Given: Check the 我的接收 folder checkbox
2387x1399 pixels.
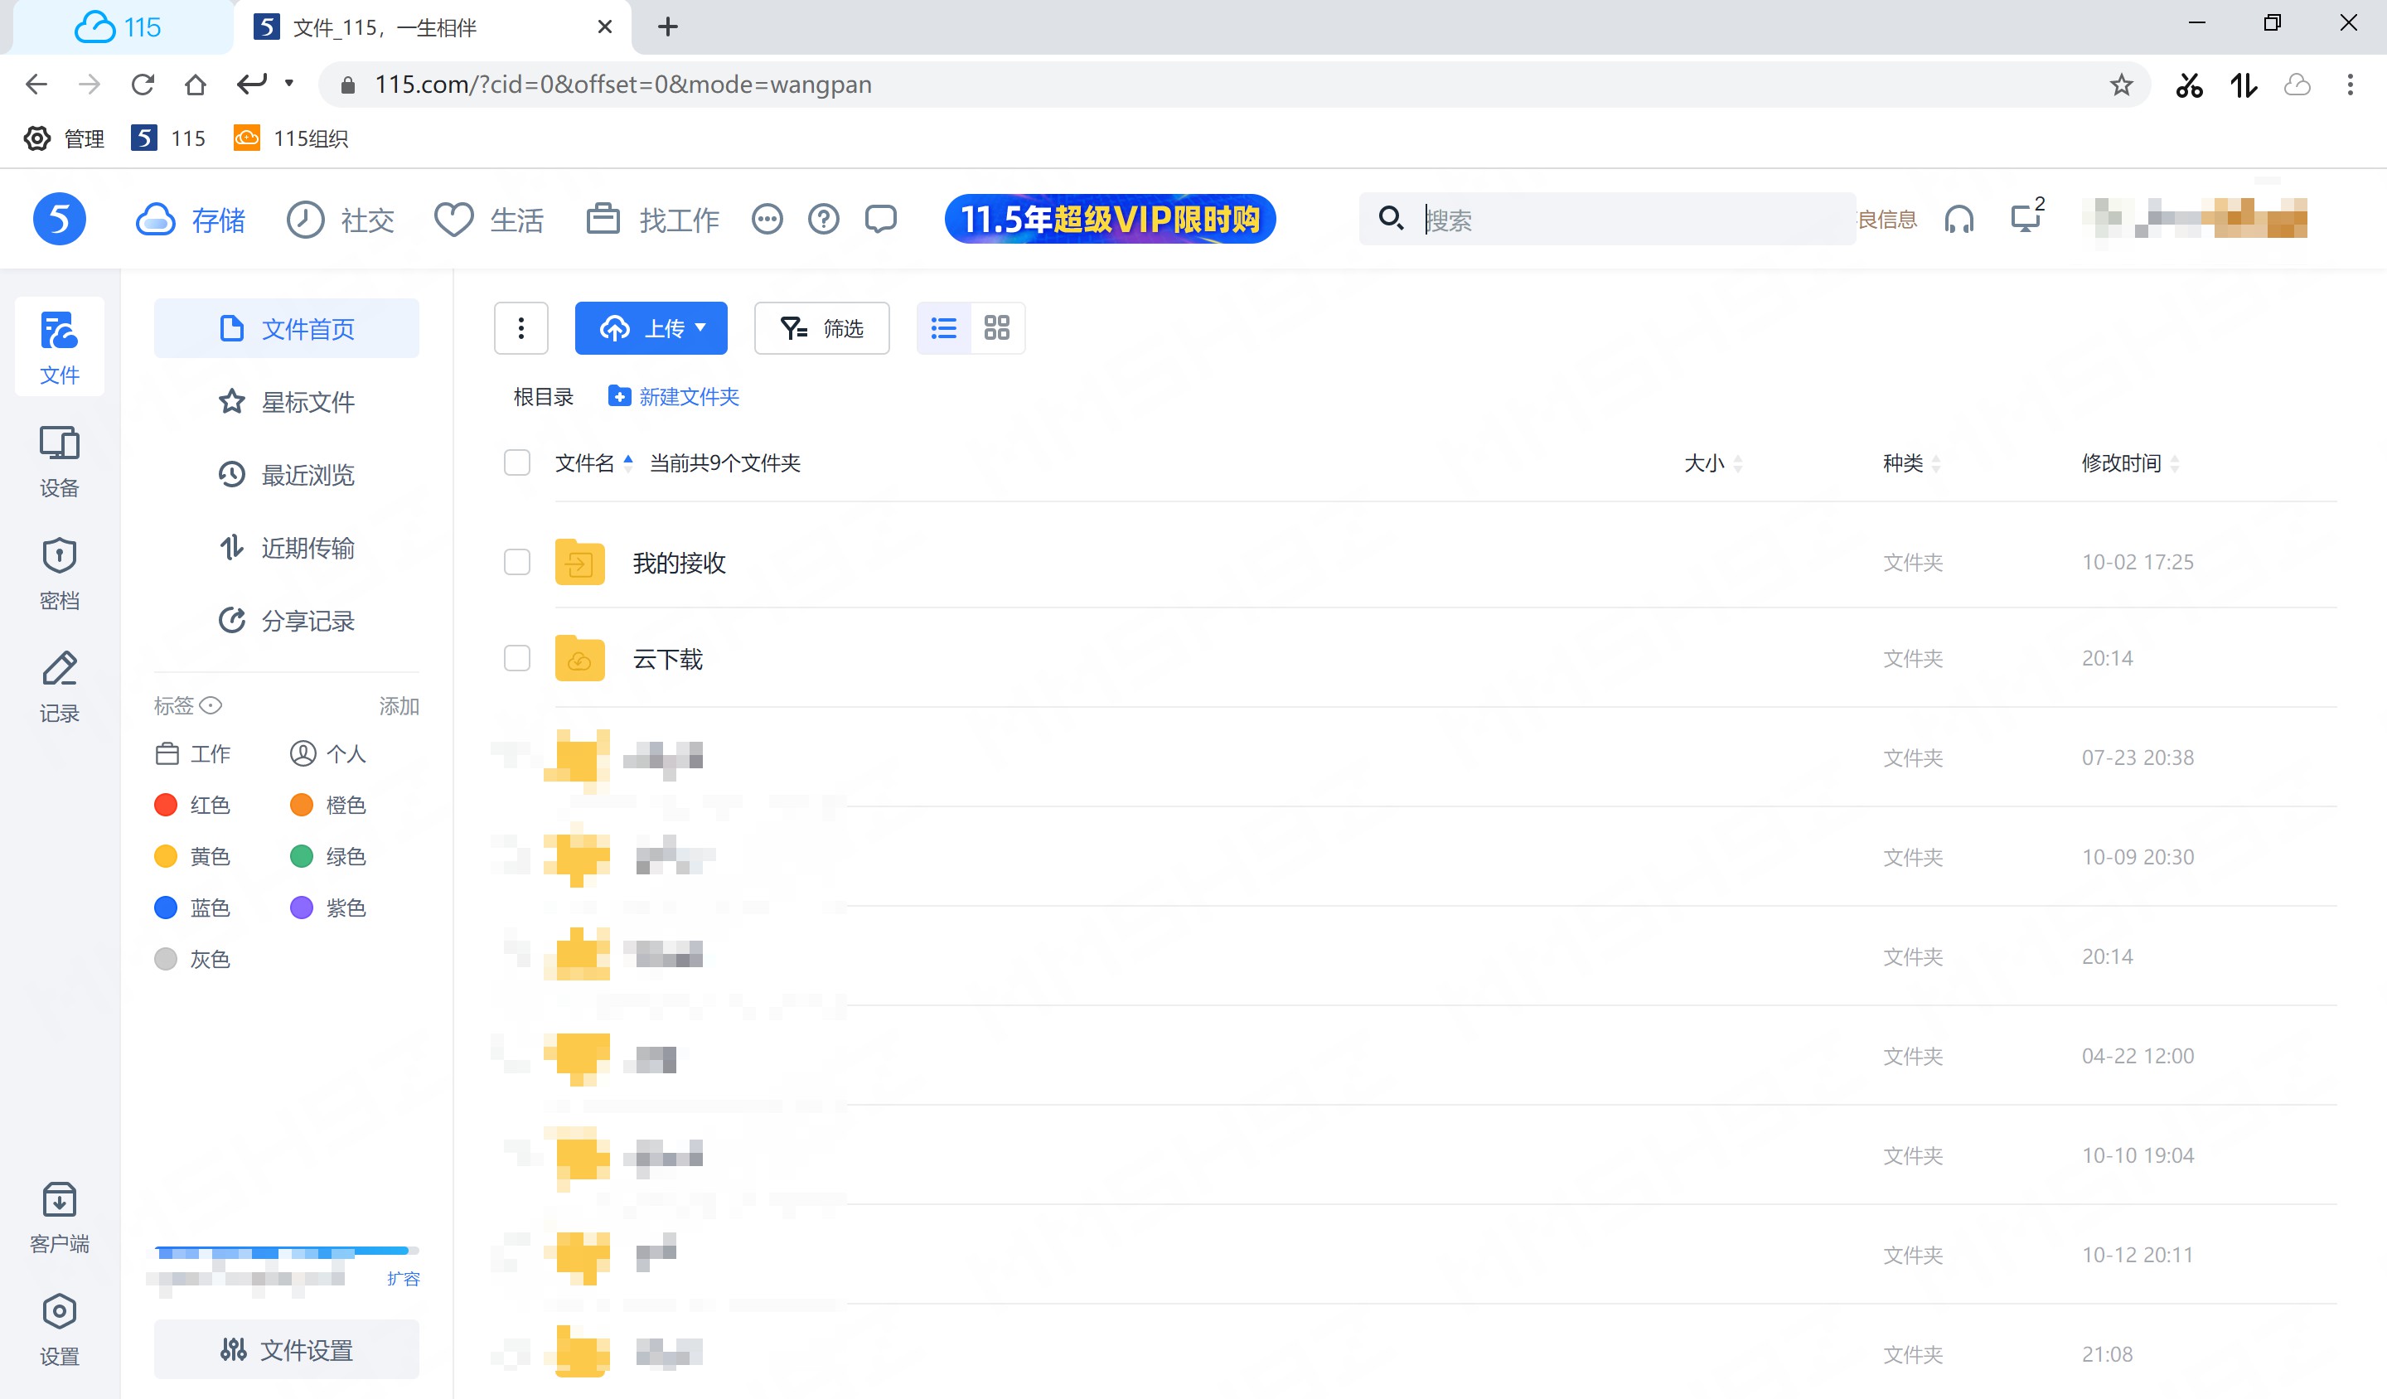Looking at the screenshot, I should click(517, 562).
